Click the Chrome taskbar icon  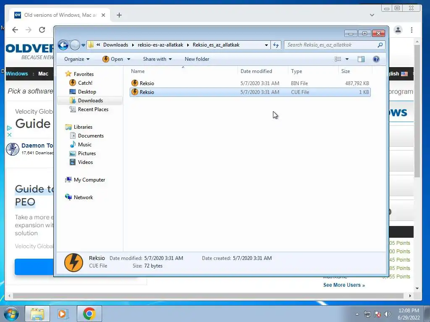point(89,314)
